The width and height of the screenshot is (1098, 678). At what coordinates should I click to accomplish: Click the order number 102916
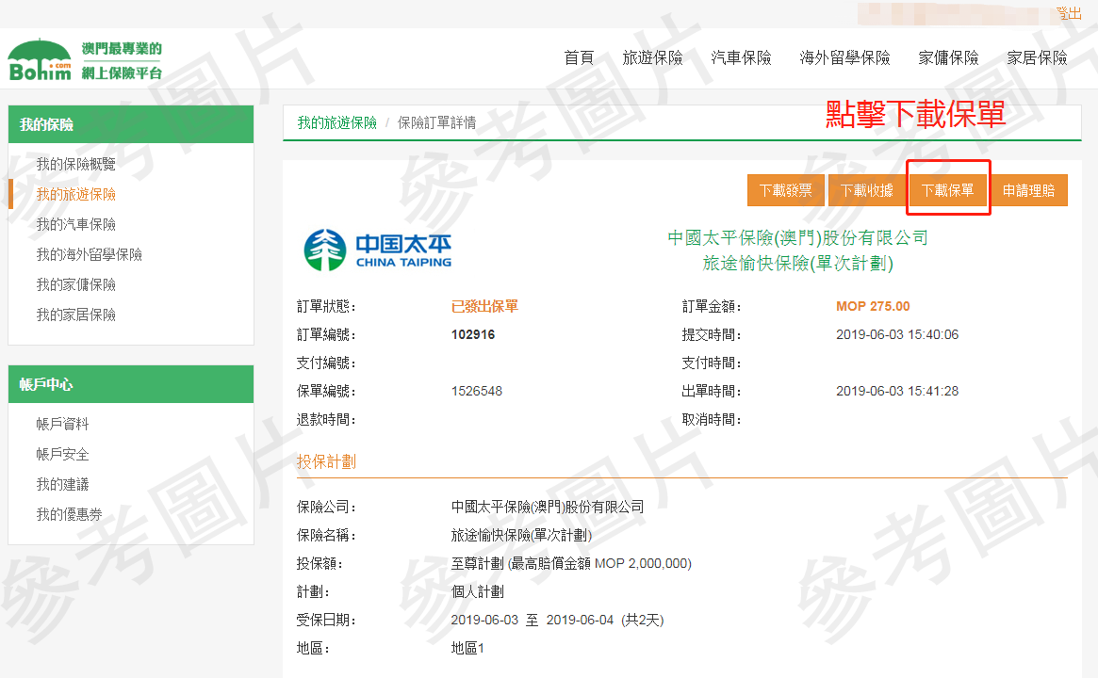click(x=473, y=334)
